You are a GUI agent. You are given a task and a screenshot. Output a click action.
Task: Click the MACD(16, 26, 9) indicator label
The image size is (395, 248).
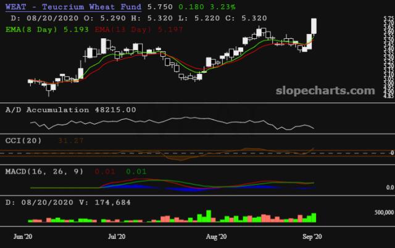coord(43,171)
